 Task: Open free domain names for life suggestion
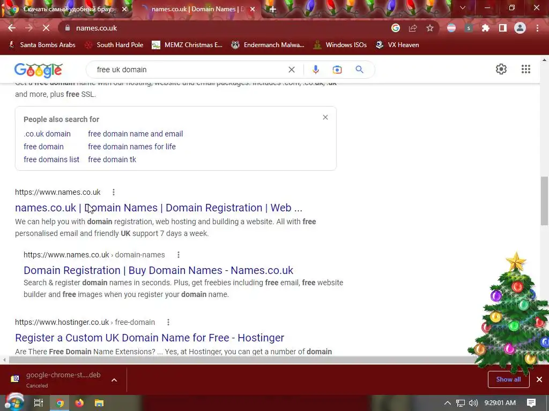click(x=132, y=147)
